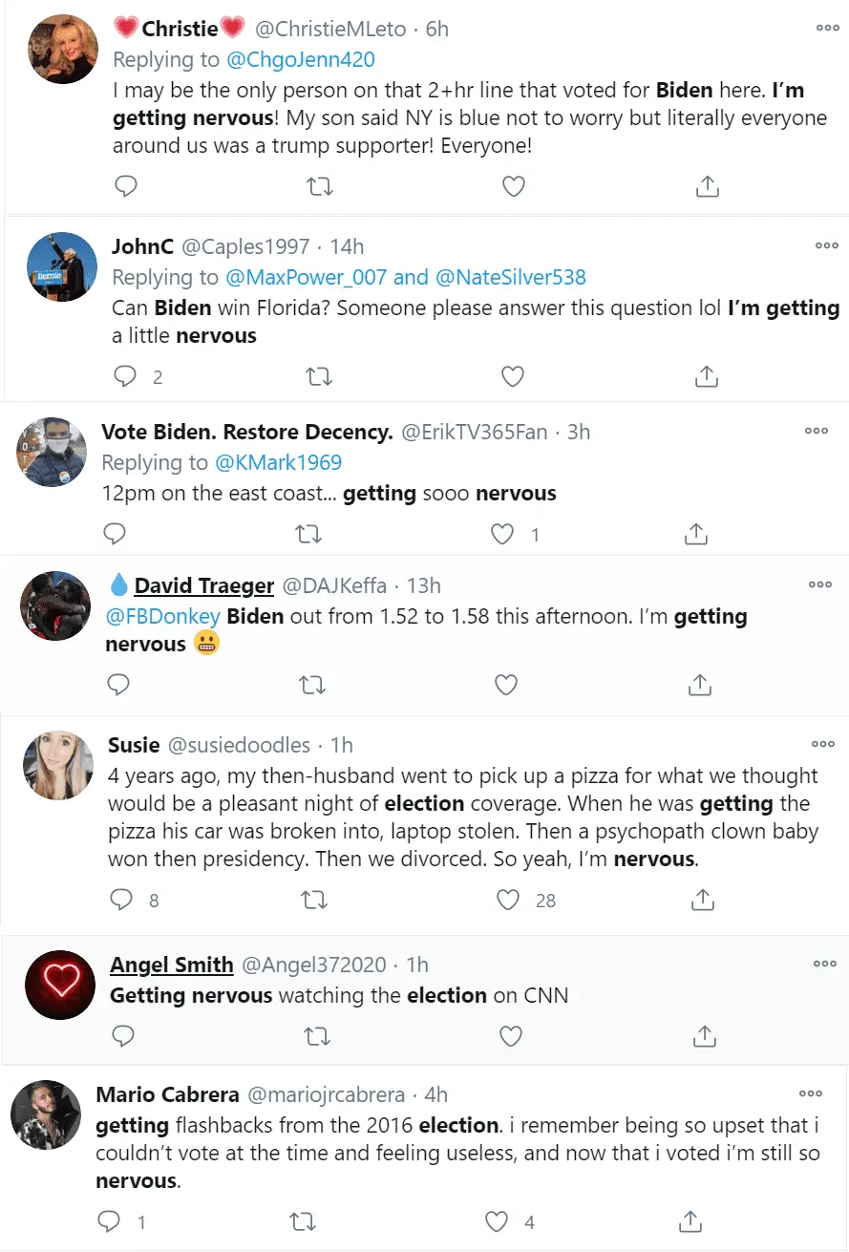Like Mario Cabrera's tweet about 2016 flashbacks
849x1252 pixels.
[497, 1220]
